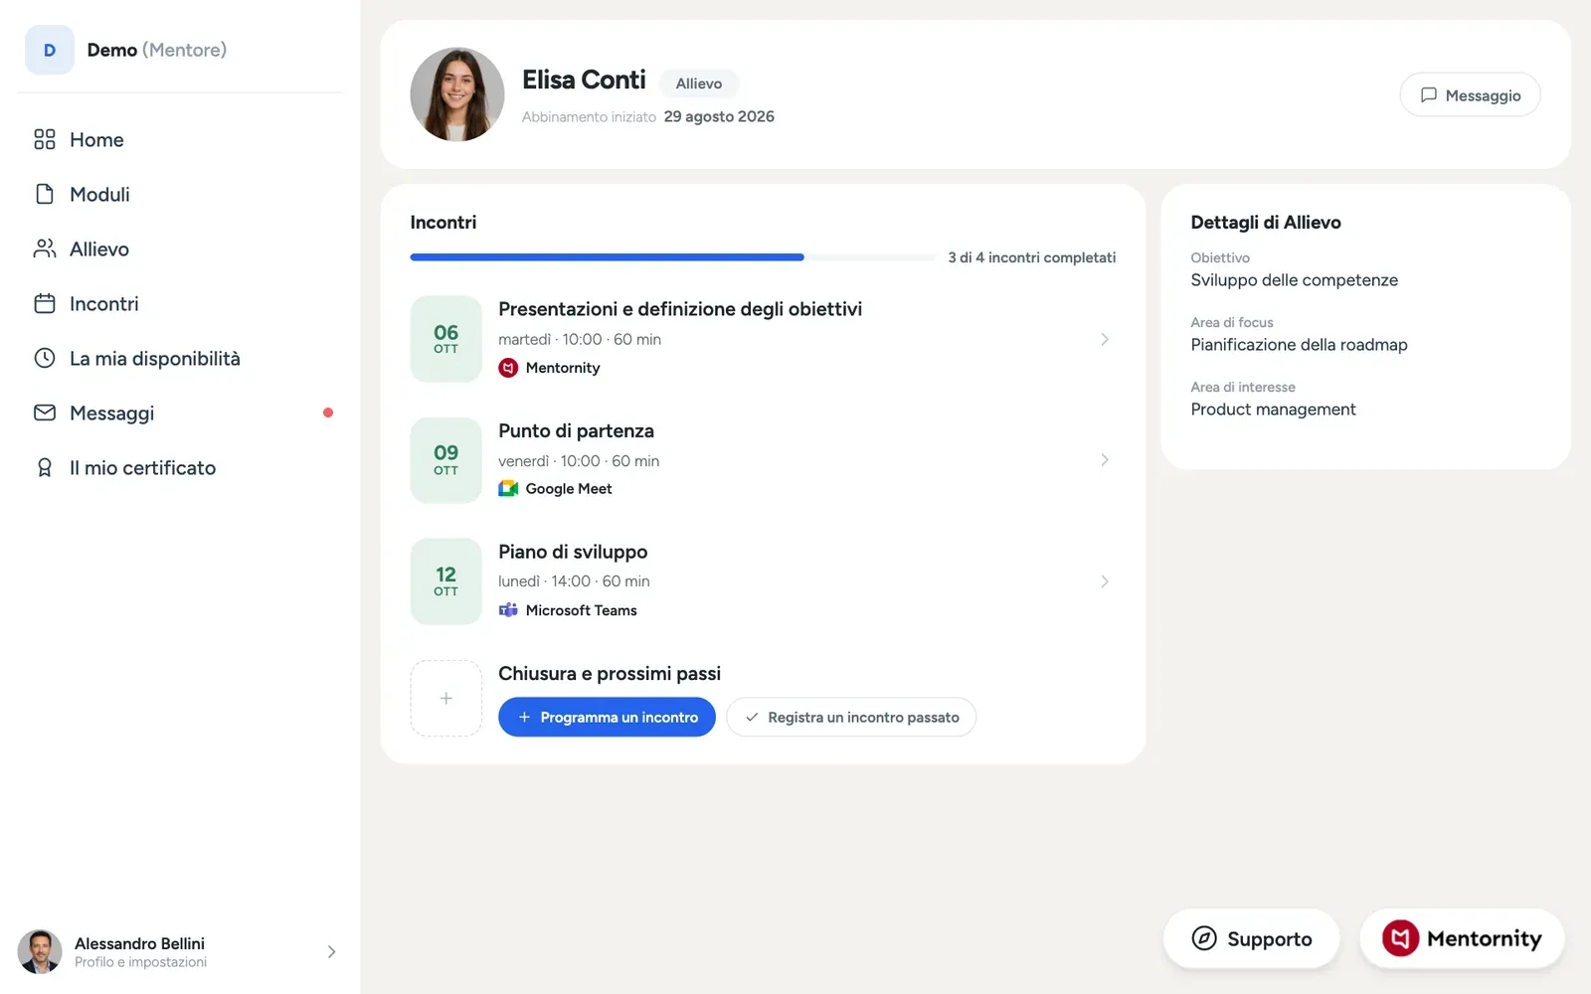Image resolution: width=1591 pixels, height=994 pixels.
Task: Click Registra un incontro passato button
Action: [x=851, y=717]
